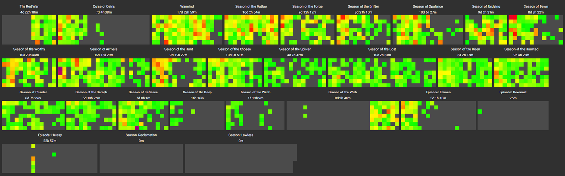View the Season of the Forge heatmap
The width and height of the screenshot is (565, 176).
307,30
